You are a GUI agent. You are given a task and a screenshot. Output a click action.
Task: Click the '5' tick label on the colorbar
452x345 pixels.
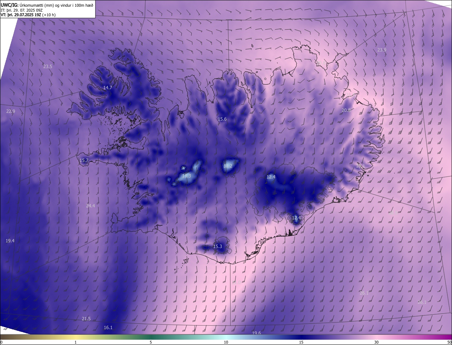click(x=151, y=342)
